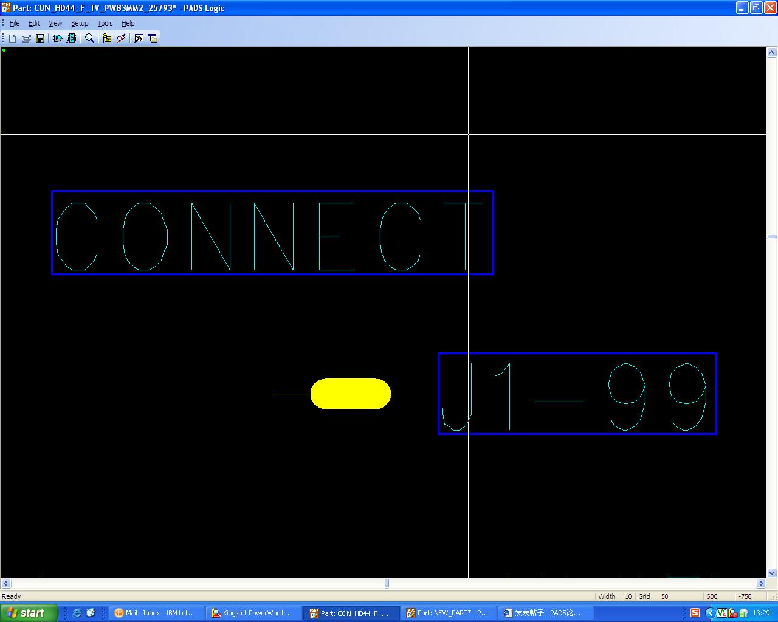Open the View menu
This screenshot has width=778, height=622.
click(55, 23)
